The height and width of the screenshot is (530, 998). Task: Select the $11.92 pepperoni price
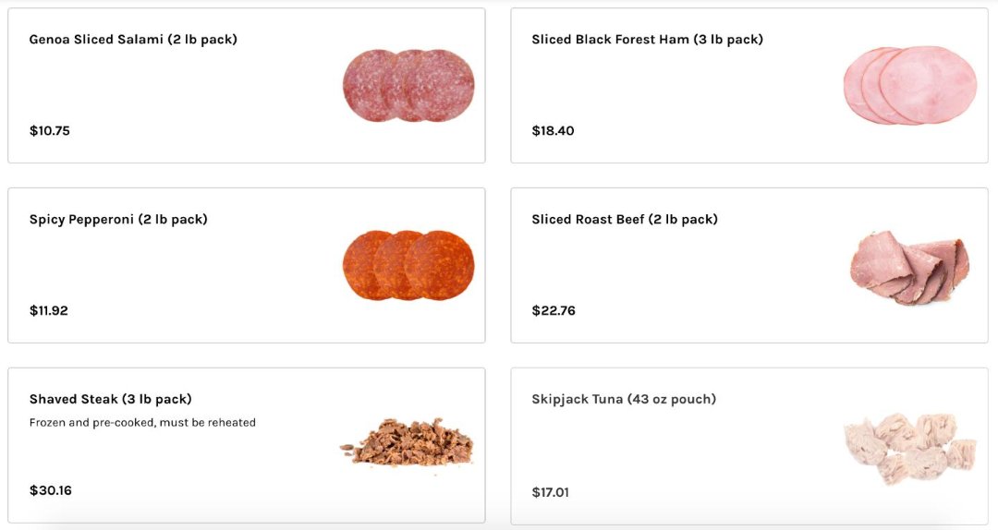point(49,311)
